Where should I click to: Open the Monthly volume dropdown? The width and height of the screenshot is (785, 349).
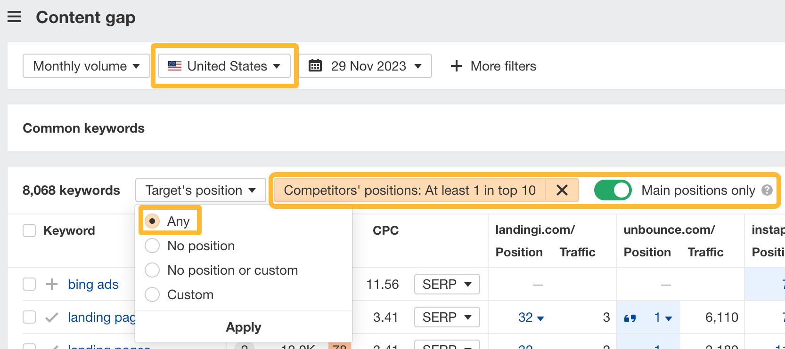point(86,66)
